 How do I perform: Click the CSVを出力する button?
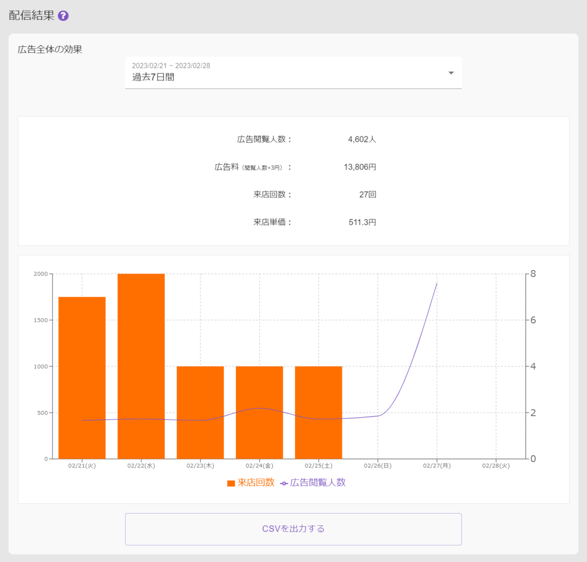(x=293, y=529)
